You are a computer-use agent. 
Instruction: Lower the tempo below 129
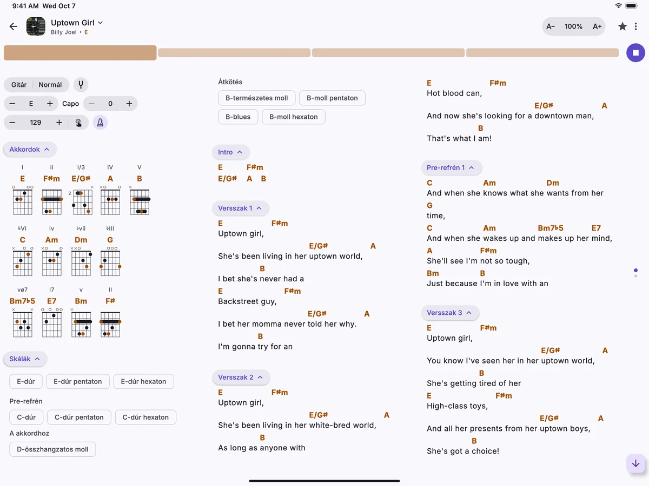[x=12, y=123]
